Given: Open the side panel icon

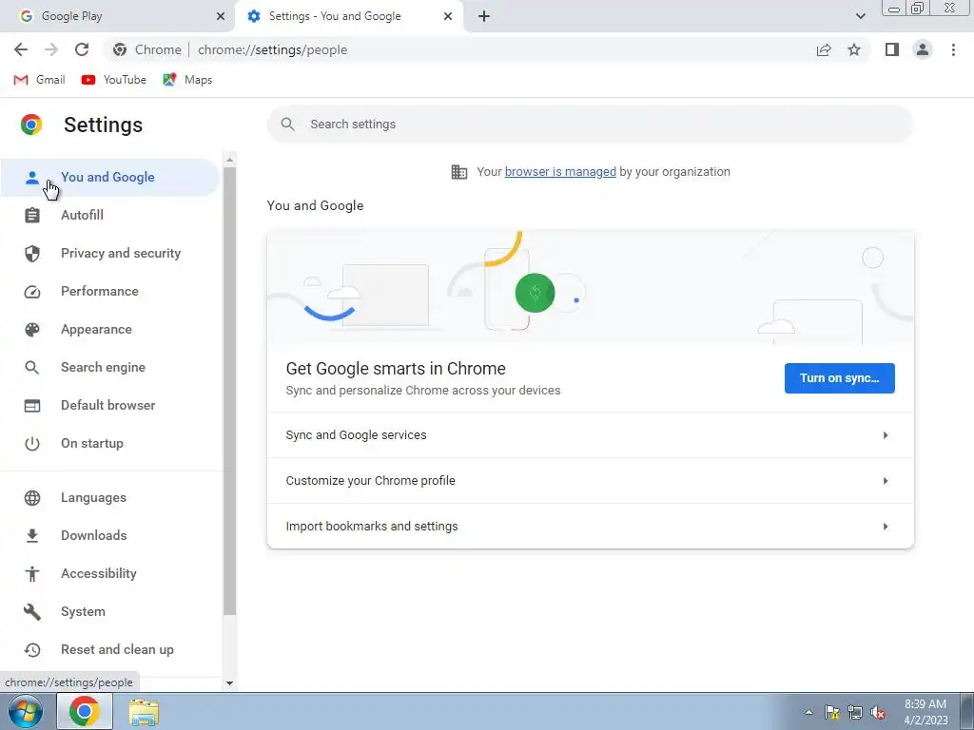Looking at the screenshot, I should click(892, 49).
